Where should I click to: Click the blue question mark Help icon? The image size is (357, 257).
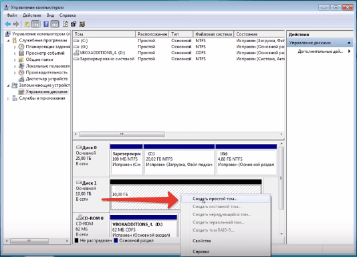tap(46, 24)
